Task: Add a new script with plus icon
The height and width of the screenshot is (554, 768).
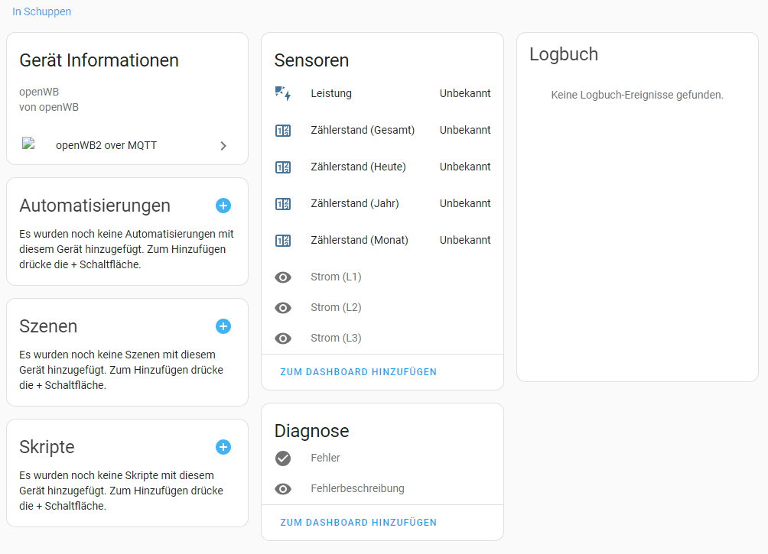Action: [x=223, y=447]
